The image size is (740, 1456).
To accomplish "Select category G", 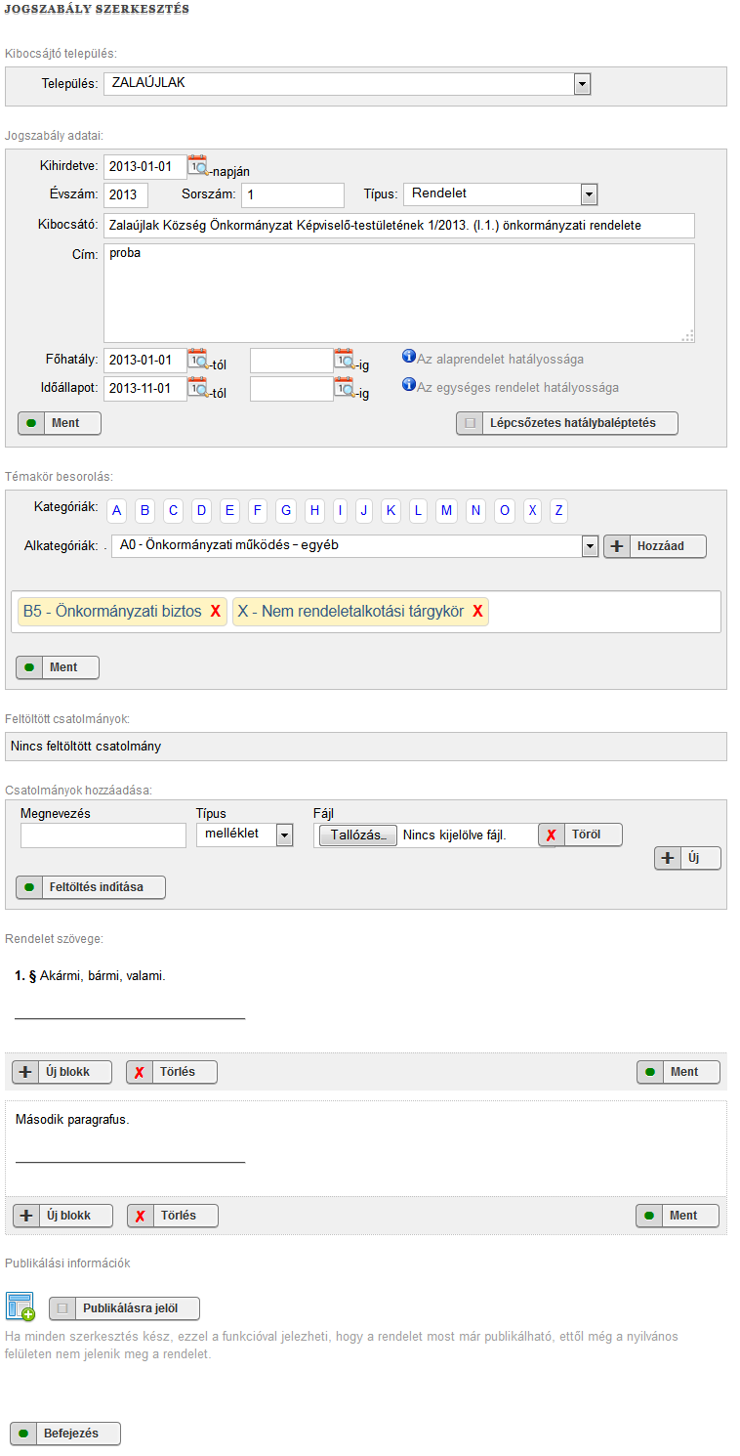I will 286,510.
